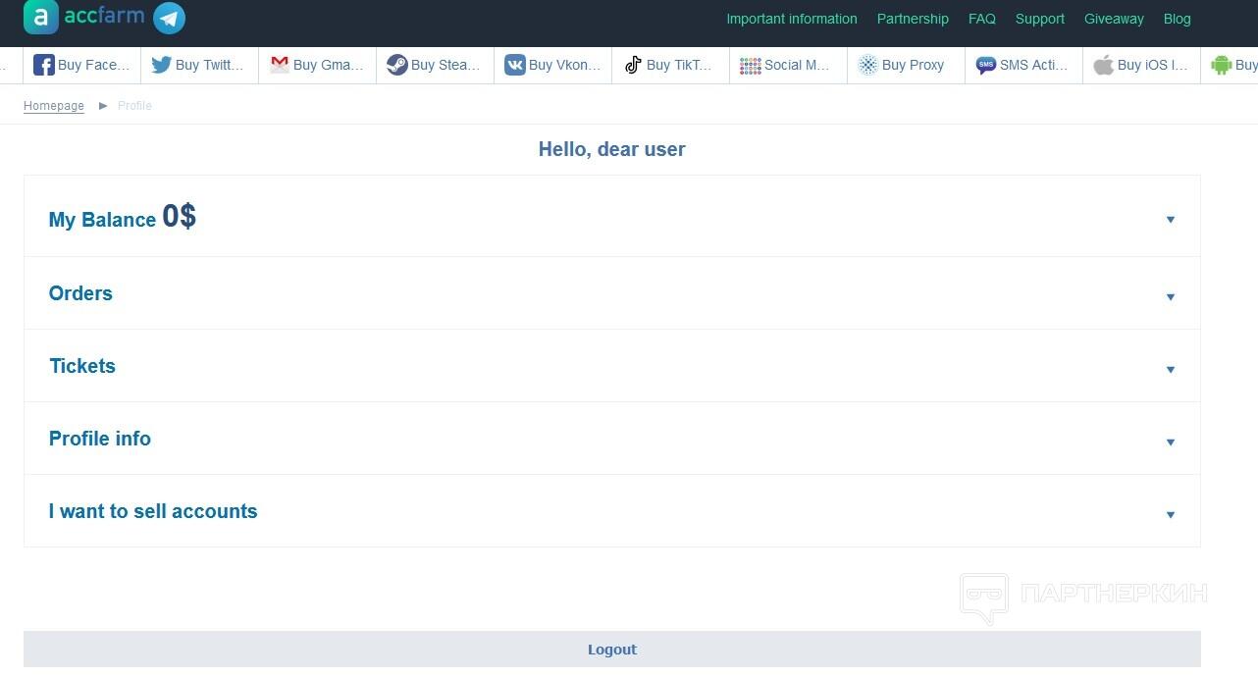Image resolution: width=1258 pixels, height=677 pixels.
Task: Open the Blog link
Action: pyautogui.click(x=1177, y=19)
